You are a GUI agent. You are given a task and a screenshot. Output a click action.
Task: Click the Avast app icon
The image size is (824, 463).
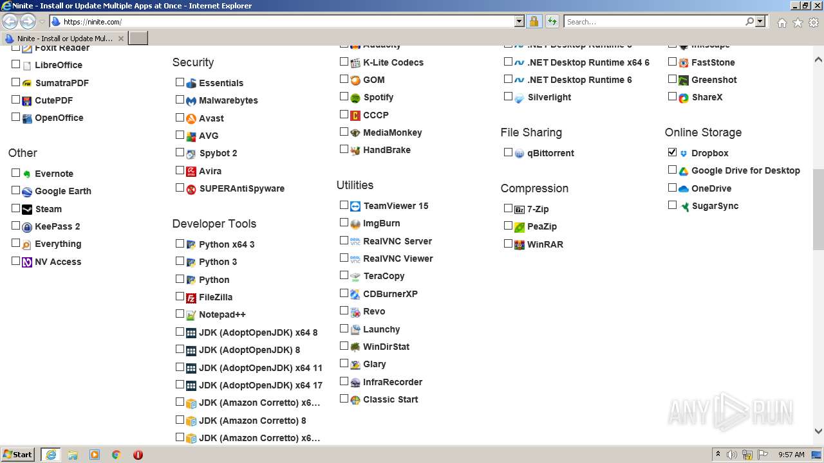pyautogui.click(x=191, y=118)
